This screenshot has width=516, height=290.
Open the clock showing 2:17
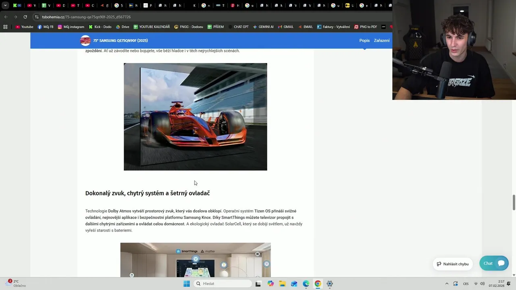point(497,284)
